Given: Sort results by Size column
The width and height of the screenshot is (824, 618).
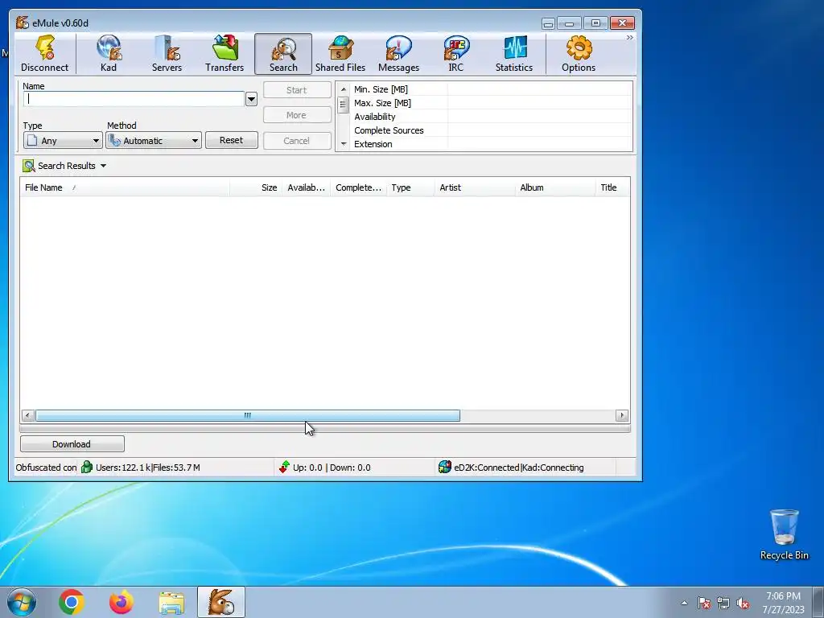Looking at the screenshot, I should coord(255,187).
